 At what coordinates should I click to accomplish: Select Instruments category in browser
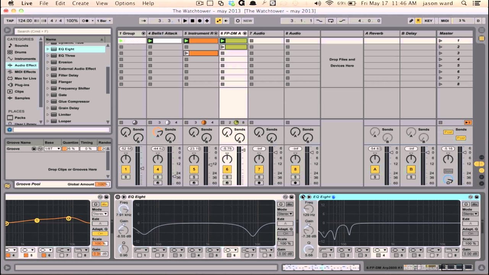tap(25, 58)
